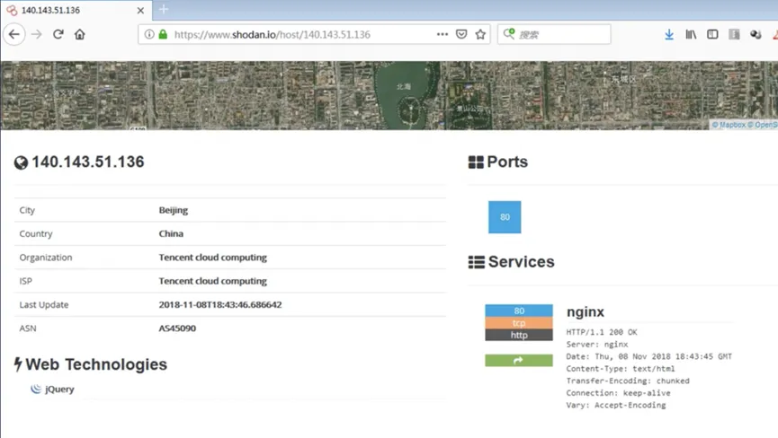Screen dimensions: 778x438
Task: Click the address bar URL
Action: 273,35
